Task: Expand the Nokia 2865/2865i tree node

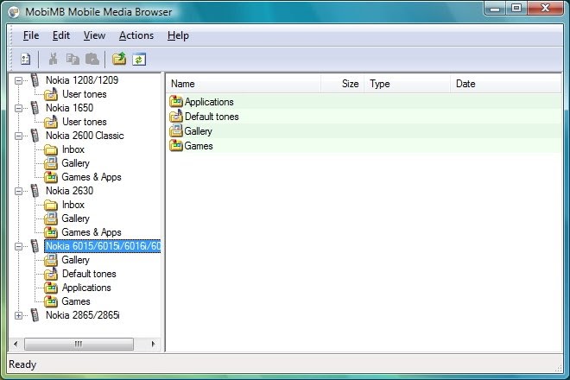Action: click(18, 315)
